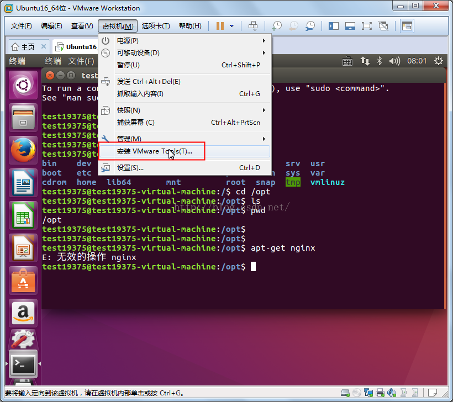Open Ubuntu panel 终端 menu beside 文件(F)
This screenshot has height=402, width=453.
click(53, 61)
